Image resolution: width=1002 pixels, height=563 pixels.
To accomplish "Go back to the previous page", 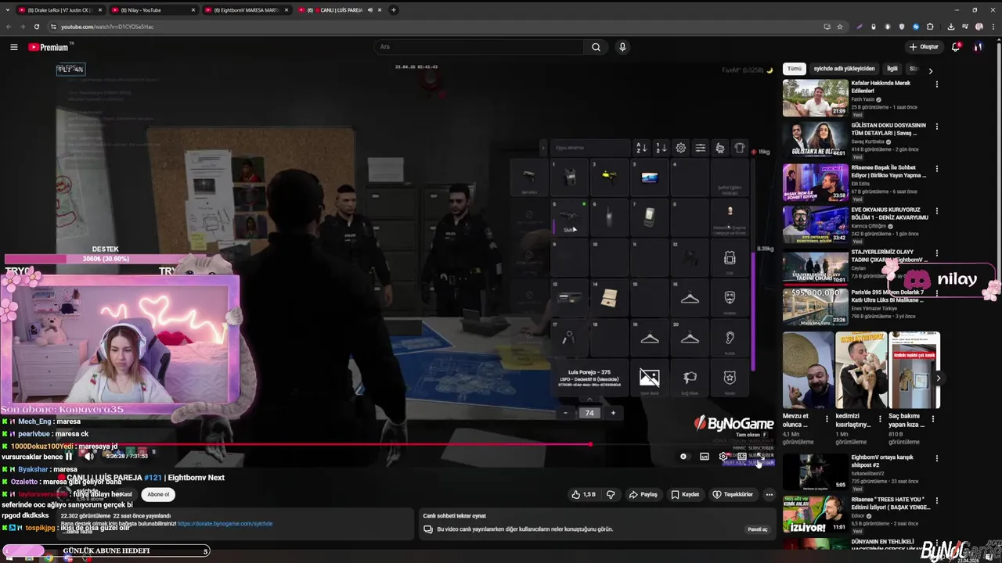I will pyautogui.click(x=8, y=27).
